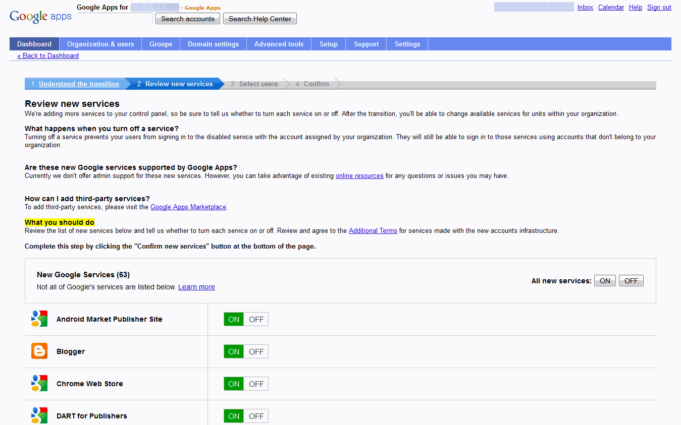Open Organization & users tab
Screen dimensions: 681x425
[x=100, y=44]
